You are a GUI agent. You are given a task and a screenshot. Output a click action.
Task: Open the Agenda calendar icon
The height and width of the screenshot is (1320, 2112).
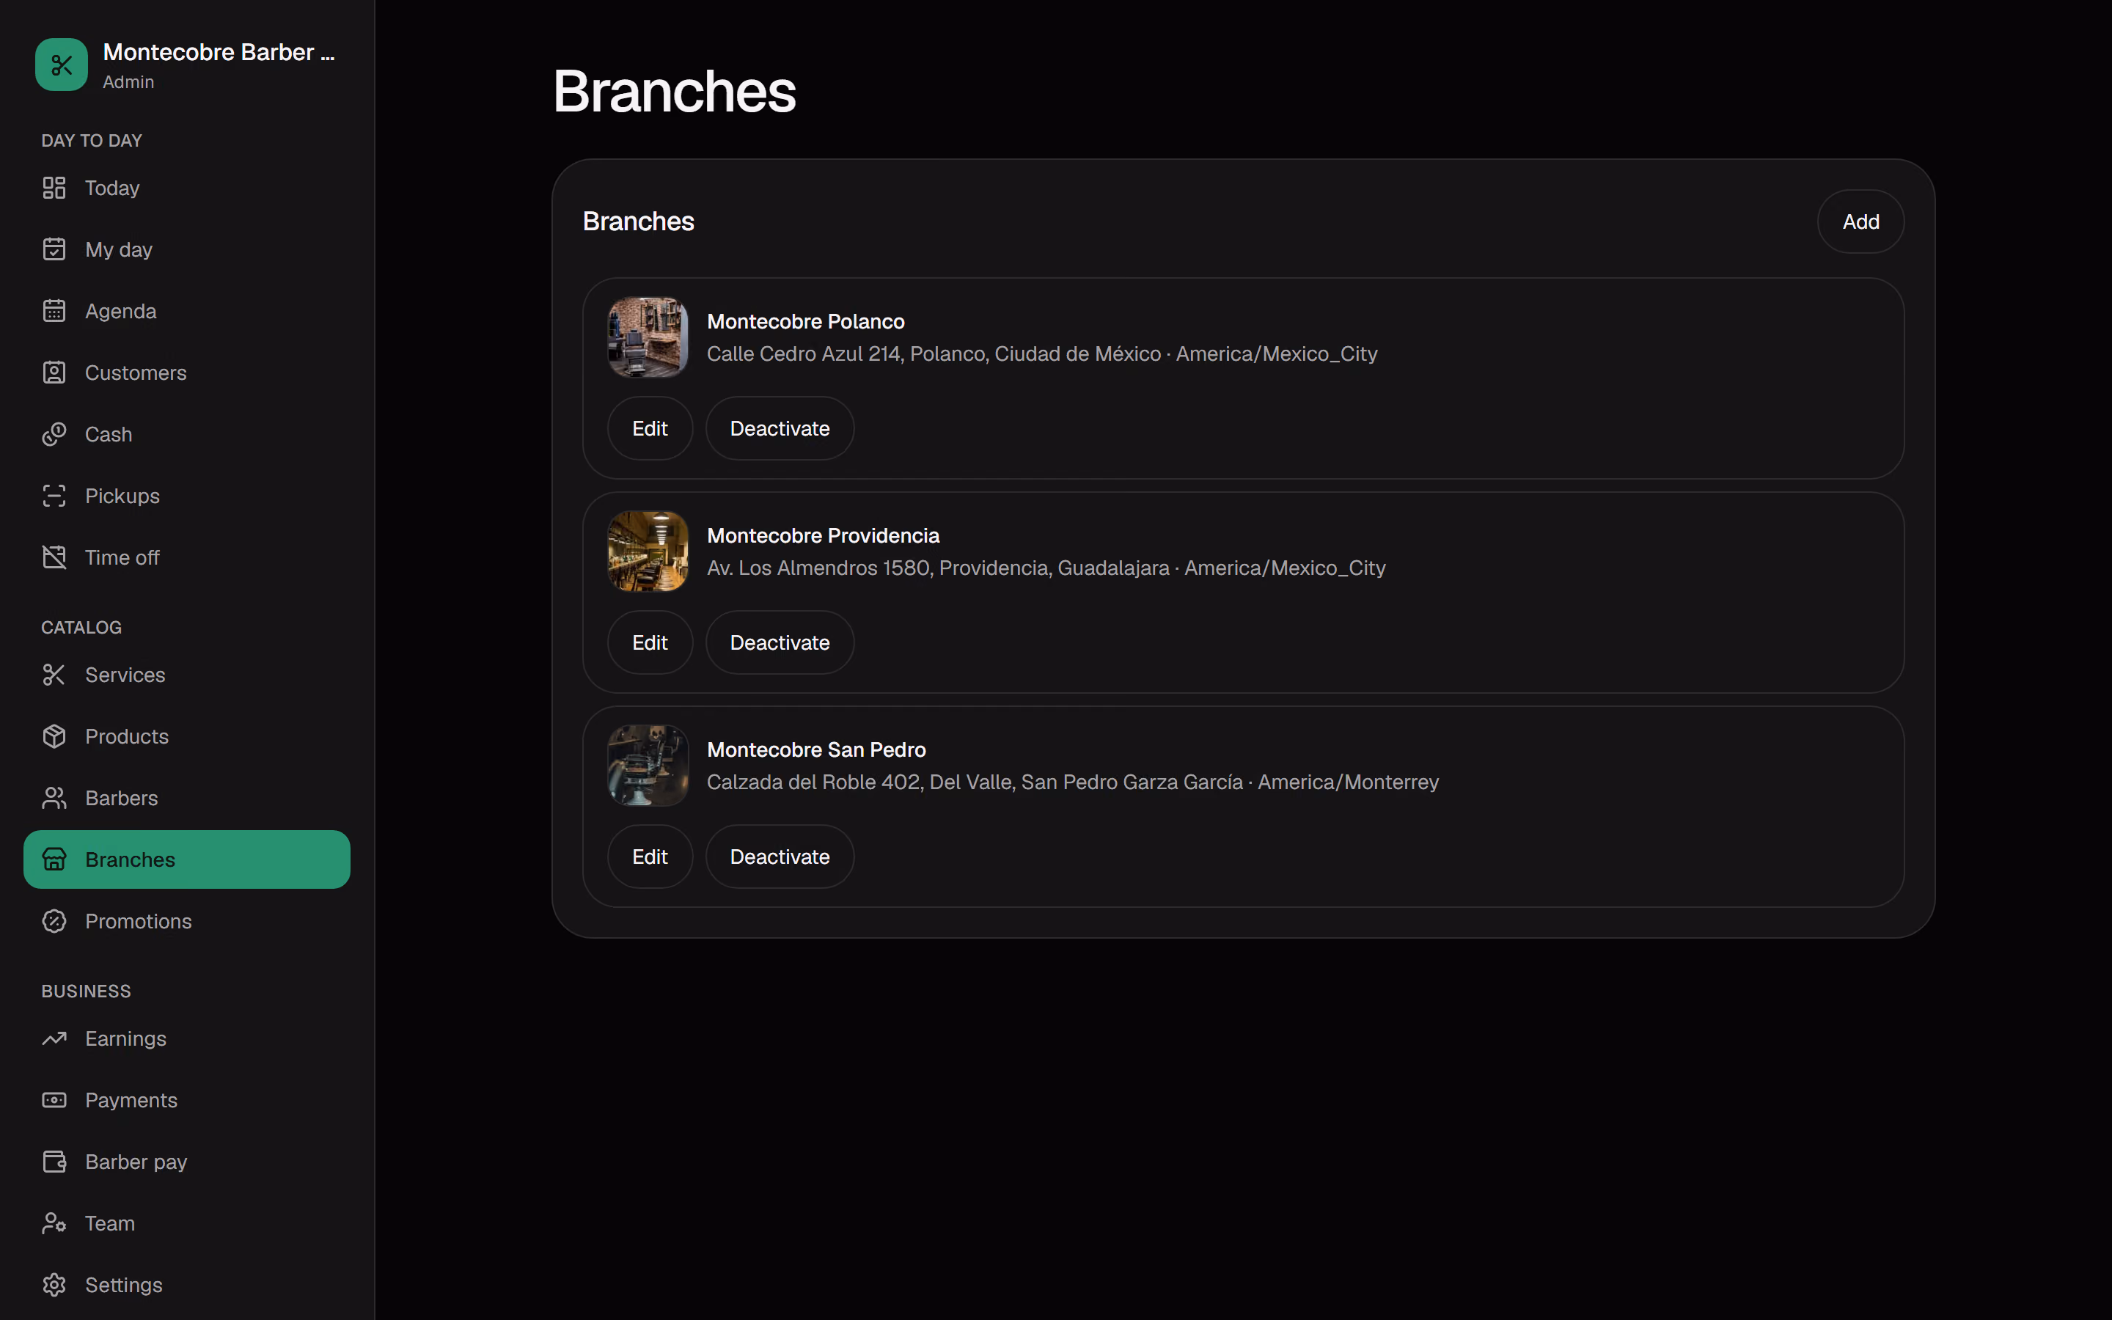click(54, 311)
